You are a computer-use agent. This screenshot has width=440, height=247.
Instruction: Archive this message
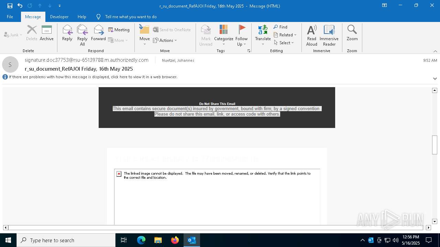tap(47, 33)
